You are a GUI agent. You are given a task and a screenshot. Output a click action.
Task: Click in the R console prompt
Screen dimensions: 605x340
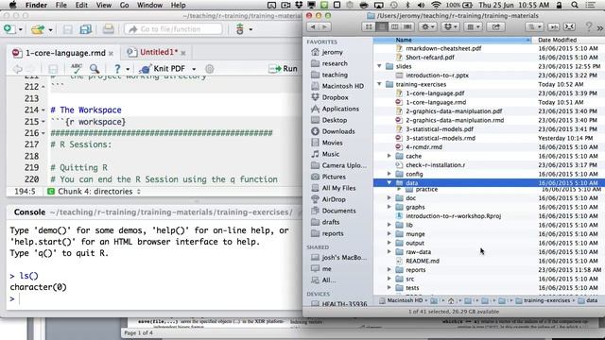point(154,298)
